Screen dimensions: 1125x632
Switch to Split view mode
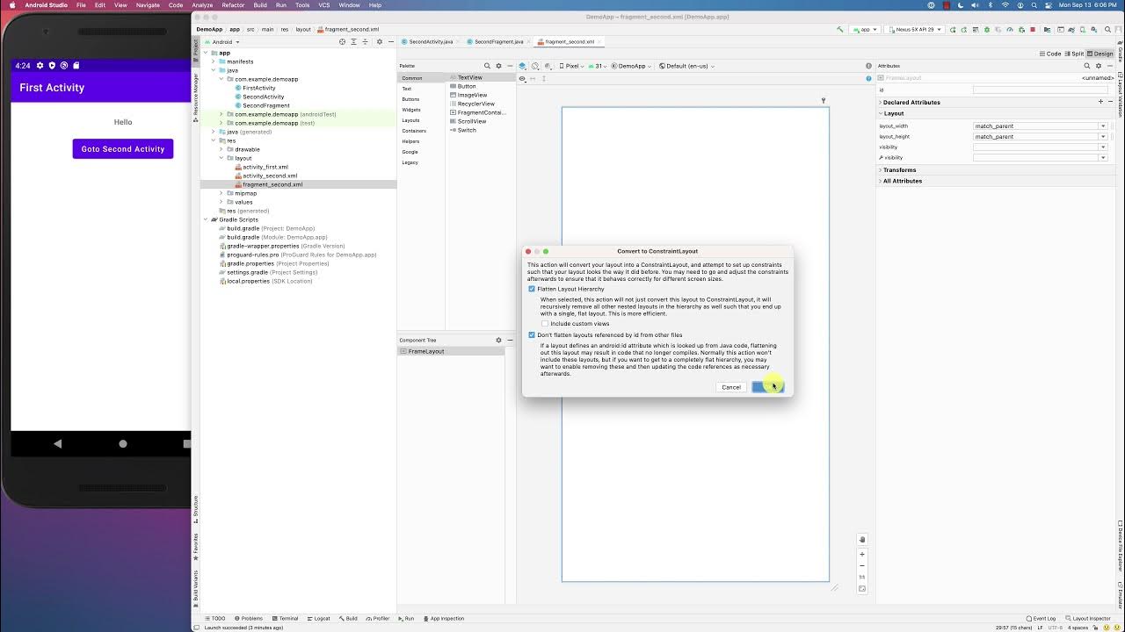click(1075, 54)
